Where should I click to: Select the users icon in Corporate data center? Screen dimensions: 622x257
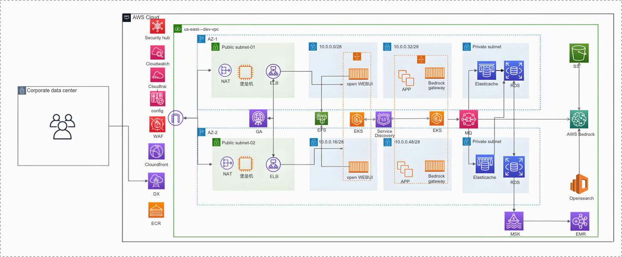pos(62,127)
